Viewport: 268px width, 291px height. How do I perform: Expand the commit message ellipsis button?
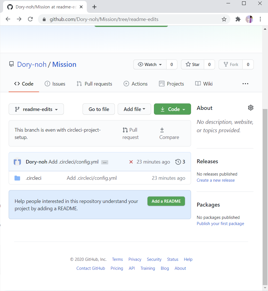pyautogui.click(x=105, y=162)
